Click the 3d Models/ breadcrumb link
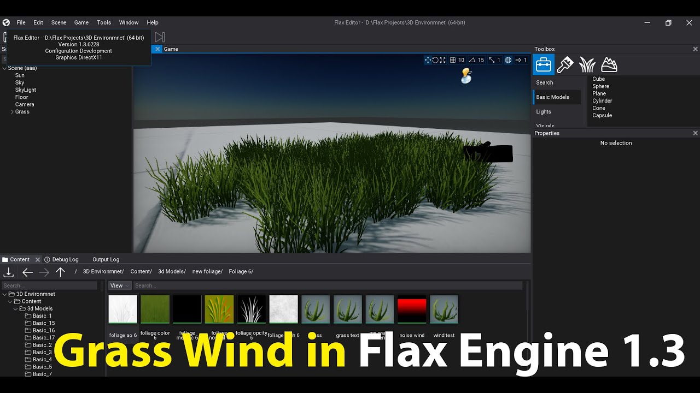 pos(172,271)
